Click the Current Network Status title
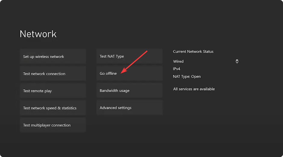Screen dimensions: 283x157 (193, 52)
